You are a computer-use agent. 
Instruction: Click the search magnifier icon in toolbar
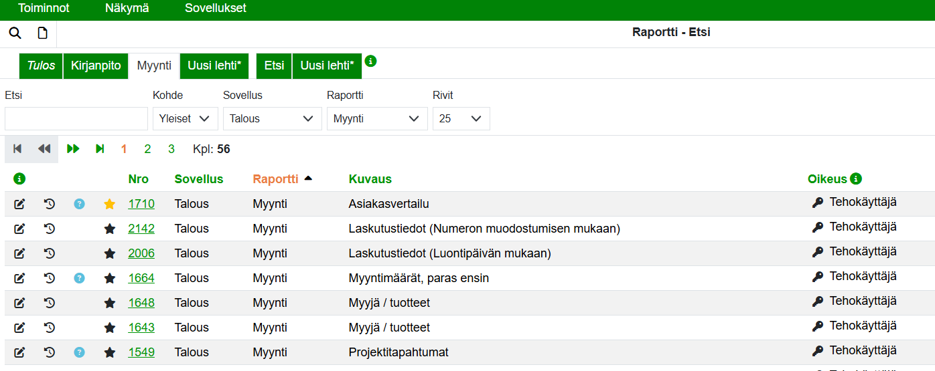[x=15, y=33]
